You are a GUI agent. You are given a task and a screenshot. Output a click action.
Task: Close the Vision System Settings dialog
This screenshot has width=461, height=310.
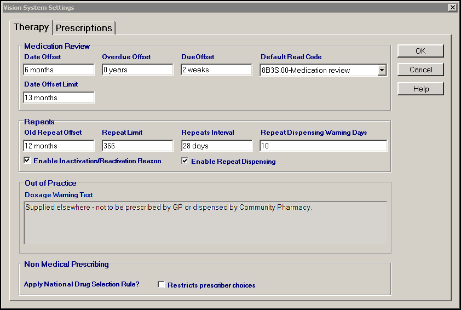tap(452, 8)
